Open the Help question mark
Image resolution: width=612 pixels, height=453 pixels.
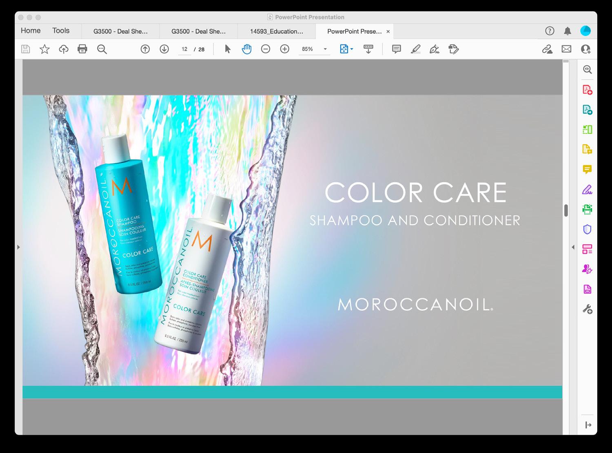pos(550,31)
